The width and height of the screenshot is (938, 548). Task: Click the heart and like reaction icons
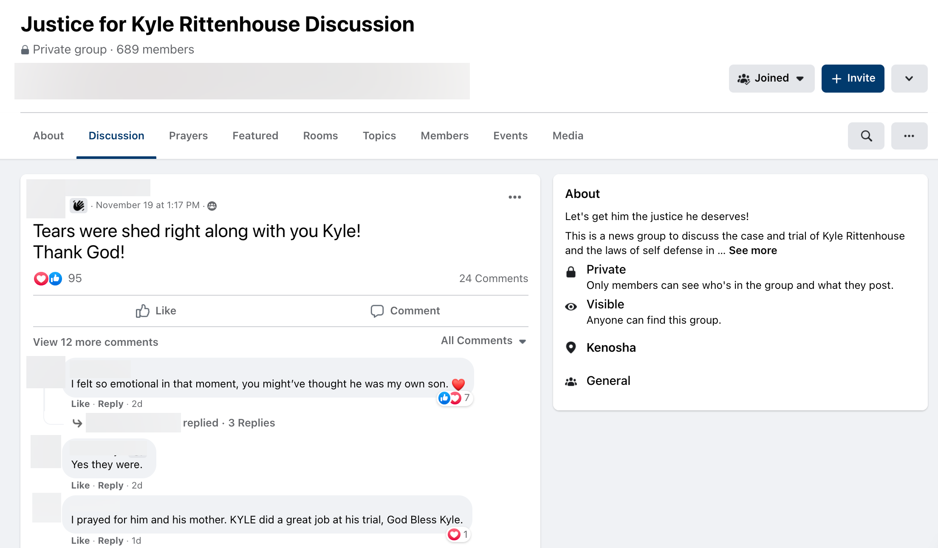coord(48,279)
